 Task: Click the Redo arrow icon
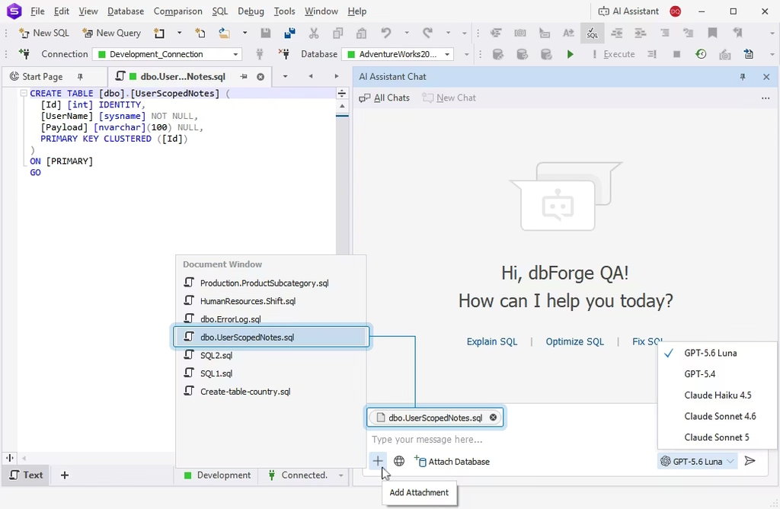[x=427, y=33]
